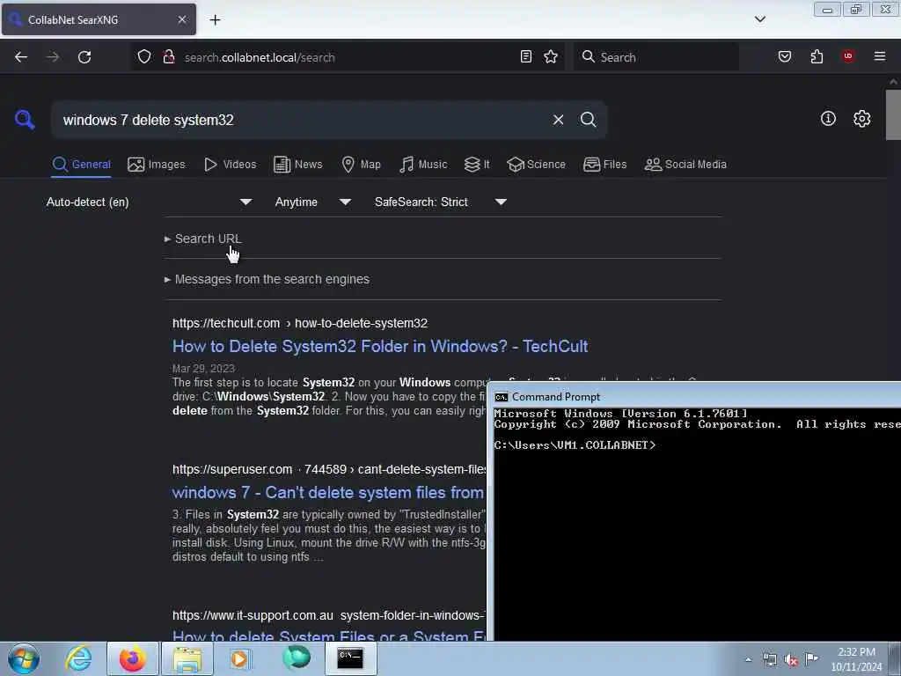This screenshot has width=901, height=676.
Task: Switch to the It category
Action: point(477,165)
